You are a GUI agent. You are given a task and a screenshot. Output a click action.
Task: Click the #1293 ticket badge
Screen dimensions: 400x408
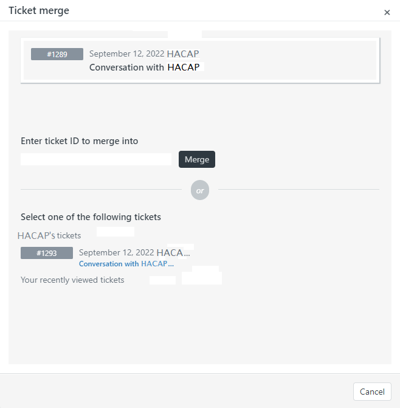point(47,253)
